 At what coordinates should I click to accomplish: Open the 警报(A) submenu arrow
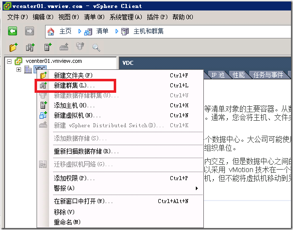pyautogui.click(x=196, y=188)
